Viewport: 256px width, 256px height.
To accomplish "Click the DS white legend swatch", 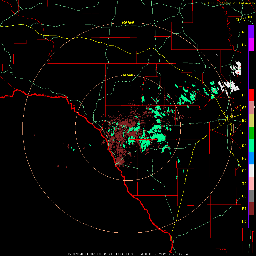I will click(251, 171).
